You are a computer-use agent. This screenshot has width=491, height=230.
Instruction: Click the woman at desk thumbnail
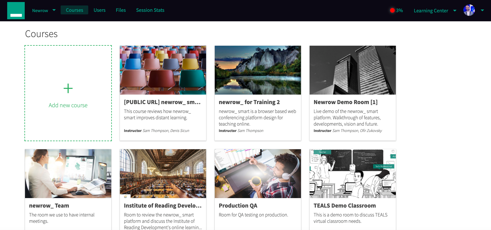[68, 174]
